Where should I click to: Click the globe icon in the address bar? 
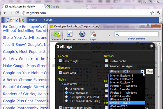(24, 13)
